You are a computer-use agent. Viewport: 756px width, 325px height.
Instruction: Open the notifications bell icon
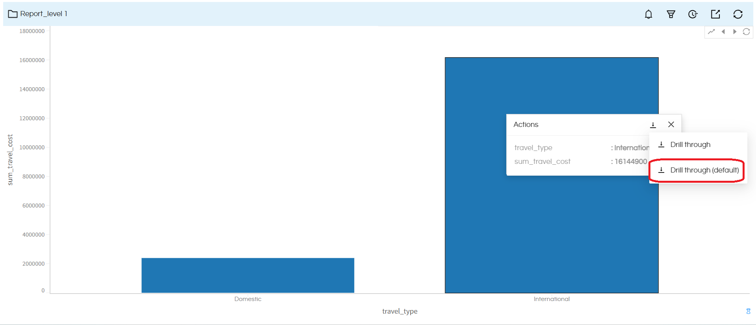pos(648,14)
